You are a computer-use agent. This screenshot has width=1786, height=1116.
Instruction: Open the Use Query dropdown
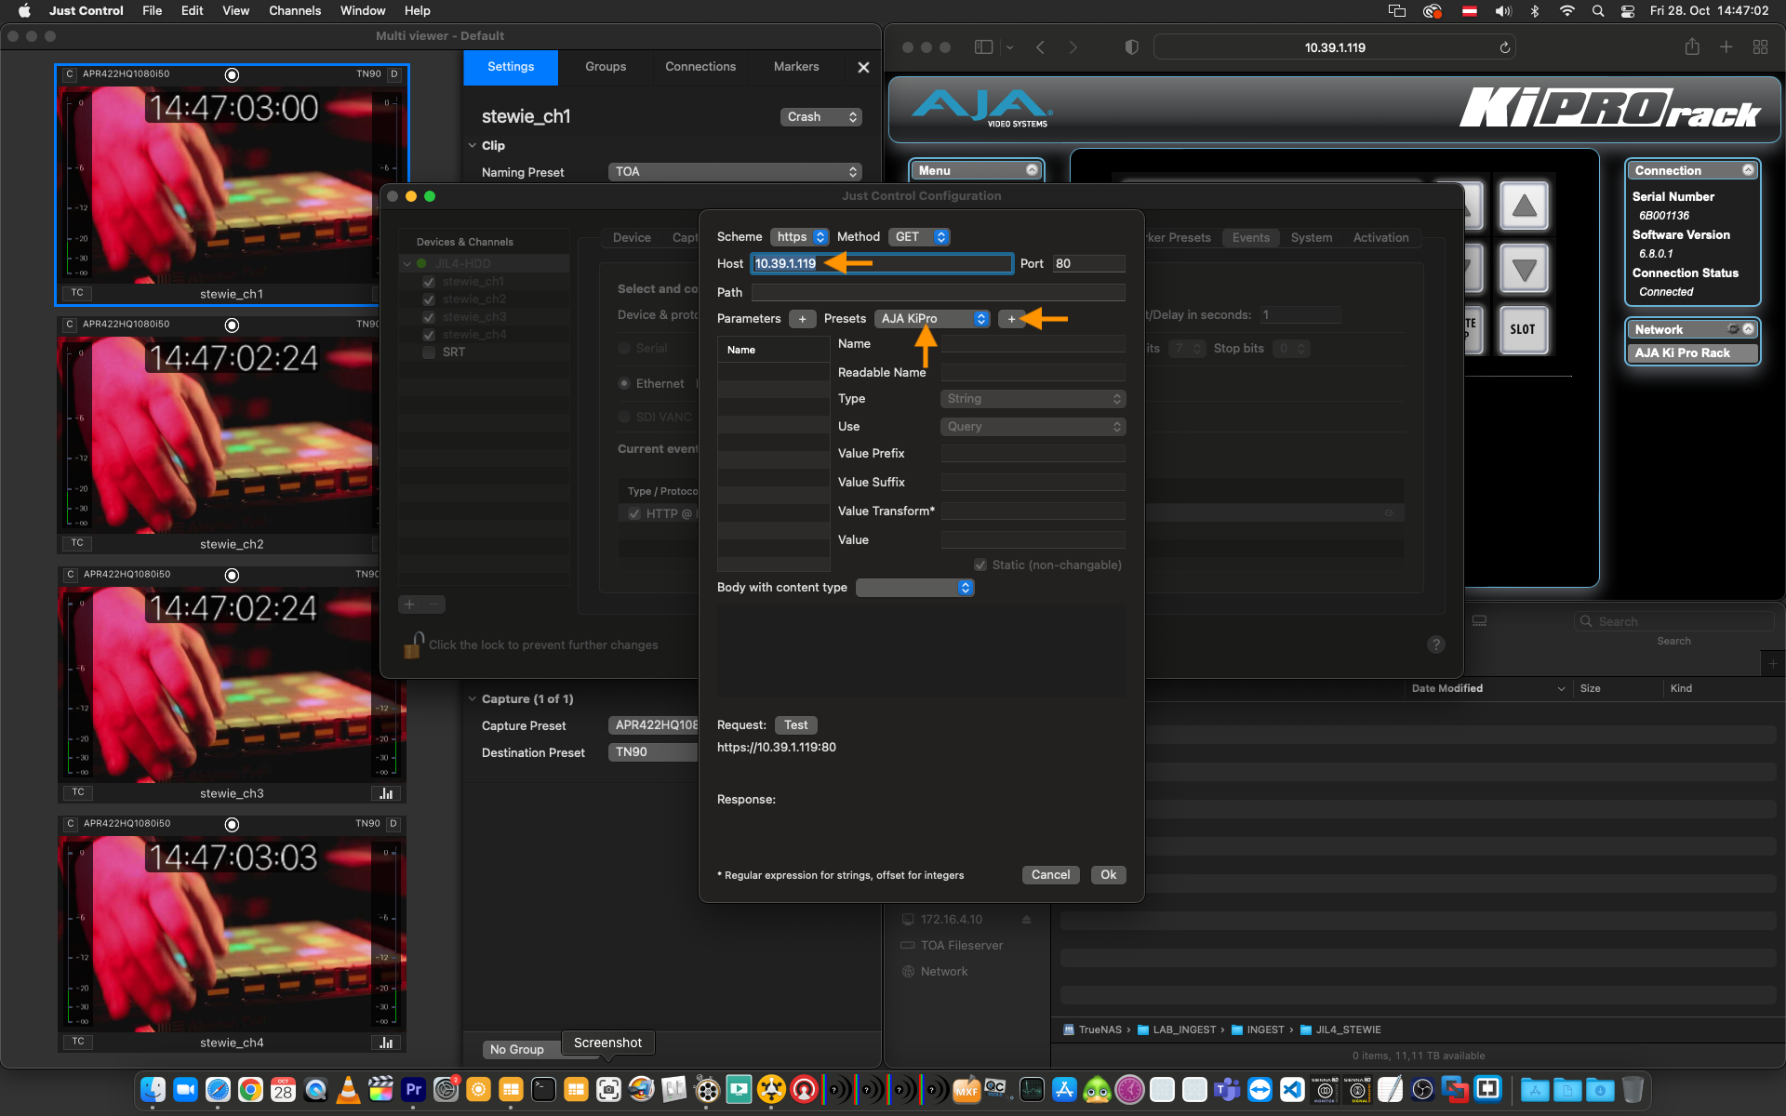pyautogui.click(x=1033, y=427)
